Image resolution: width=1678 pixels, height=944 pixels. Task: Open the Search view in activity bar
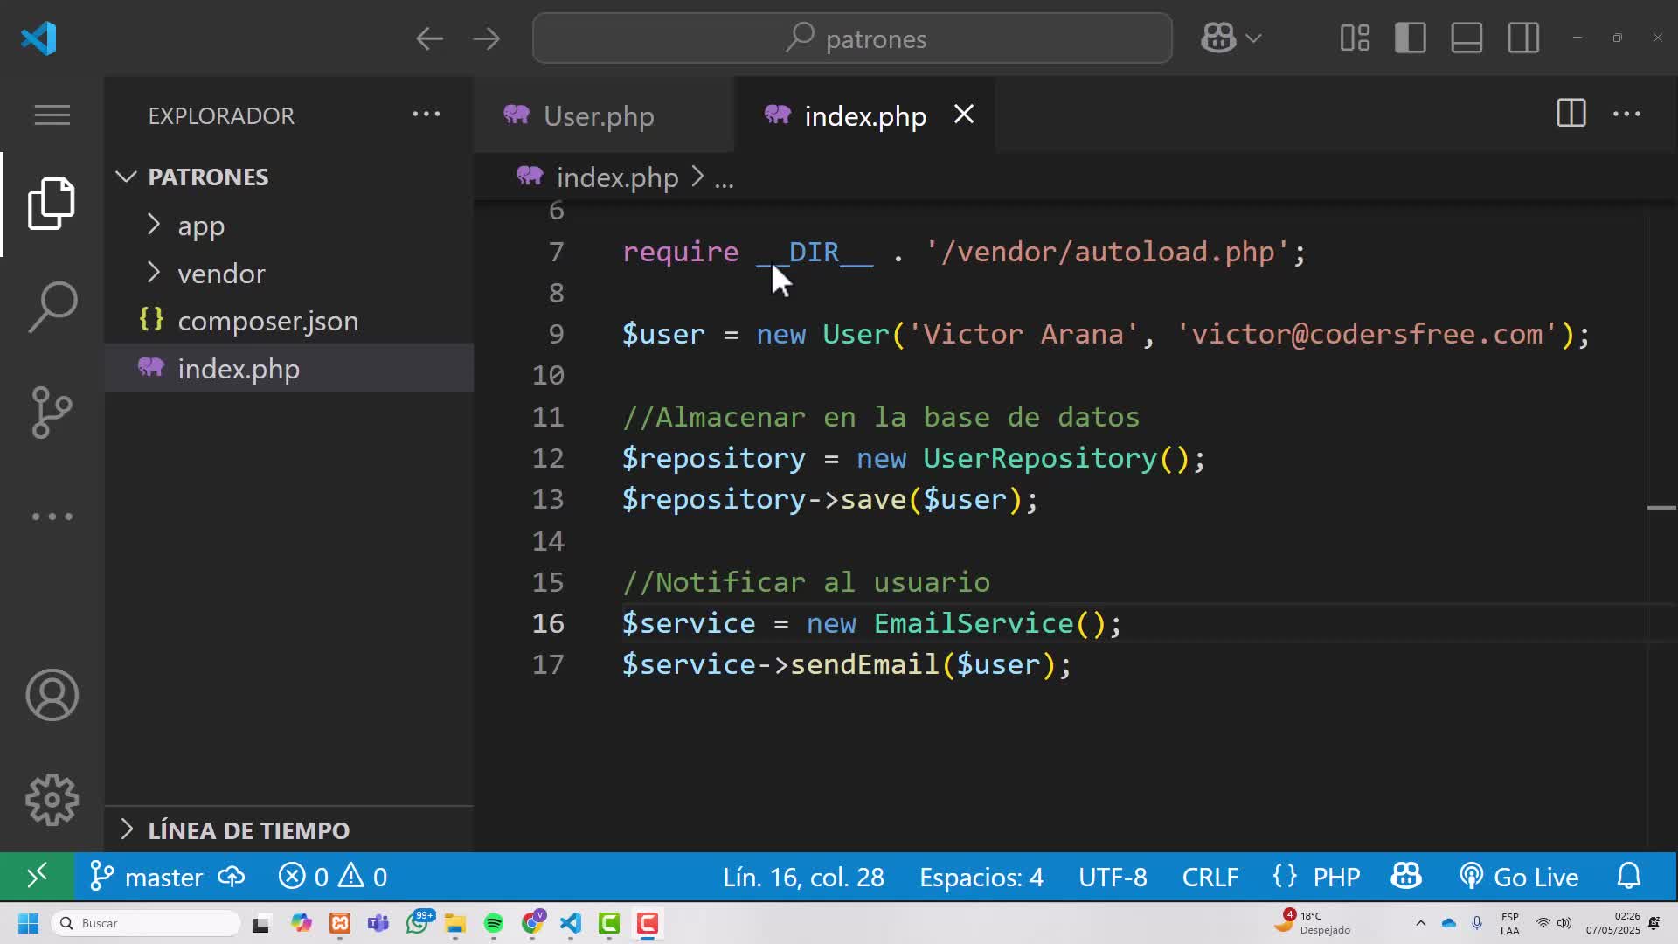coord(52,307)
